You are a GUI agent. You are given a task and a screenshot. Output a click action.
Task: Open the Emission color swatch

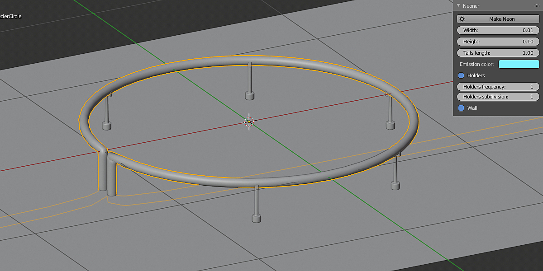point(519,64)
